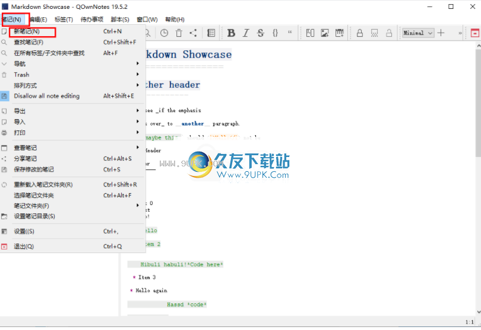Expand the 笔记文件夹(F) submenu
The height and width of the screenshot is (330, 481).
72,206
